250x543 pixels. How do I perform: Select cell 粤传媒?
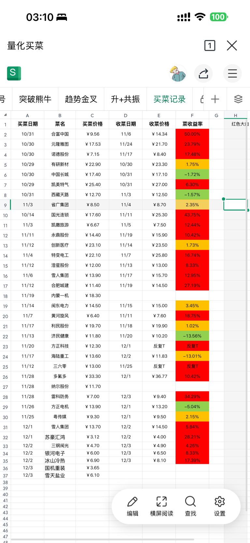[x=60, y=417]
